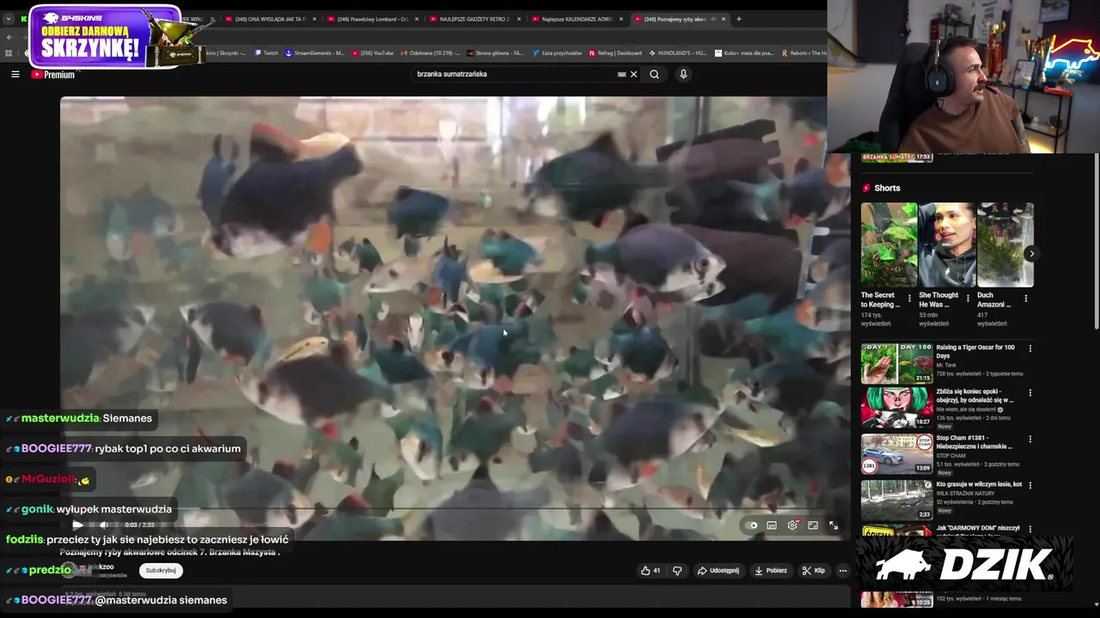The width and height of the screenshot is (1100, 618).
Task: Show next Shorts with the arrow chevron
Action: pyautogui.click(x=1031, y=253)
